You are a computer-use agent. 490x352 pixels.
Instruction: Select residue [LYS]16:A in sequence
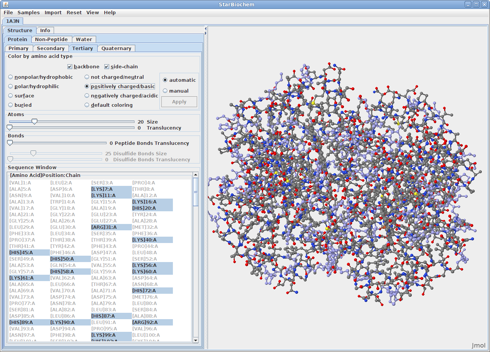click(152, 202)
